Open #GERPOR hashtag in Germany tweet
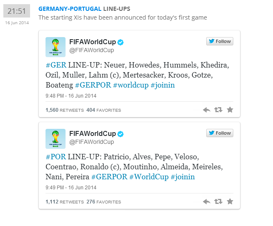 [93, 85]
